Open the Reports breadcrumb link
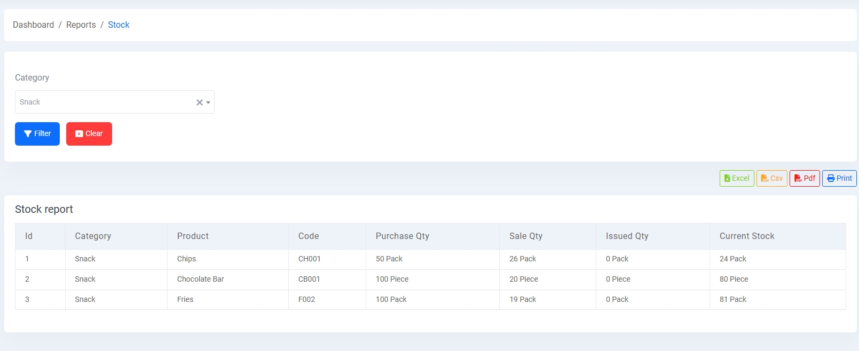The width and height of the screenshot is (859, 351). point(81,25)
